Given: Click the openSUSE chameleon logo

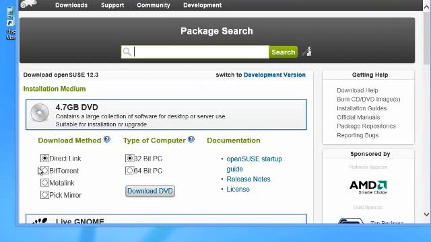Looking at the screenshot, I should pyautogui.click(x=28, y=4).
